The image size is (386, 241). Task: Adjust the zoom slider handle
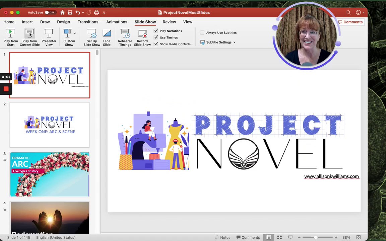click(x=316, y=237)
